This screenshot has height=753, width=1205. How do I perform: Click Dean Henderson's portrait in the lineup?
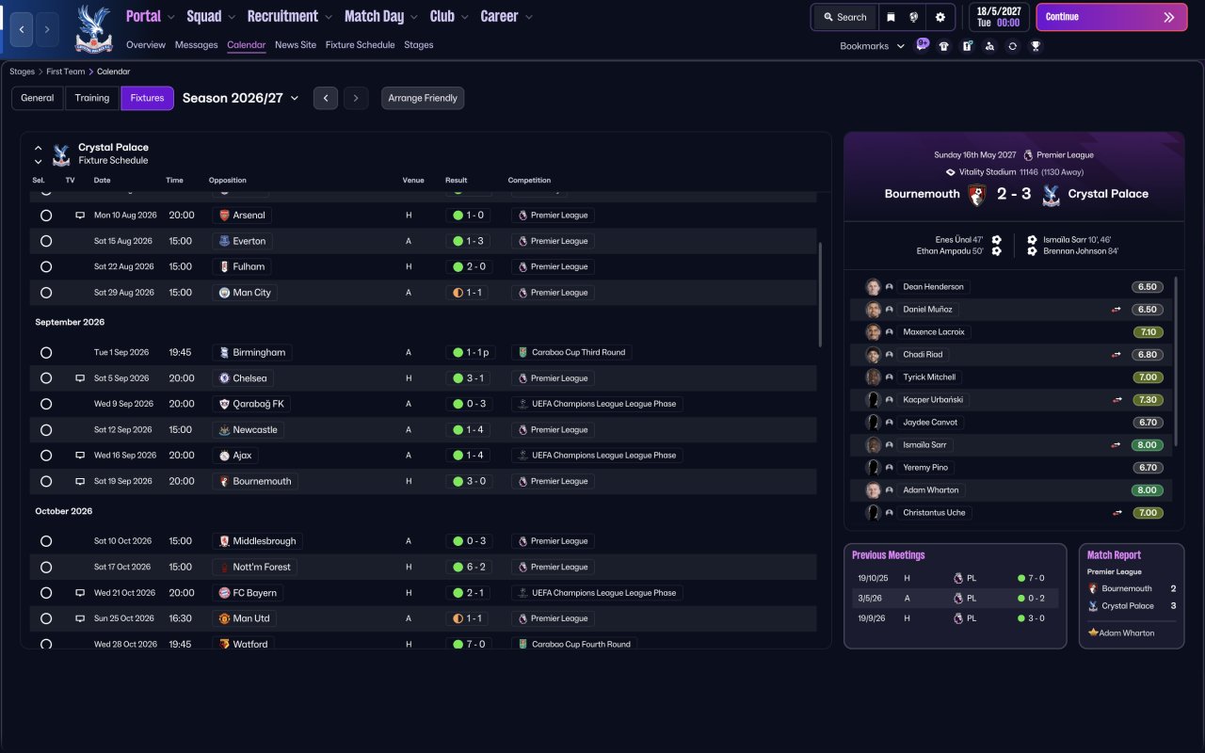(x=873, y=287)
